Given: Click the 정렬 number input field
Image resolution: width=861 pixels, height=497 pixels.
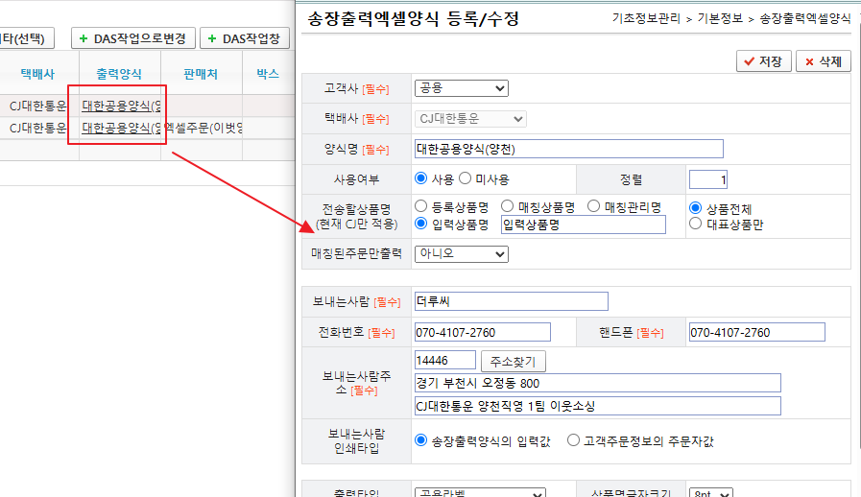Looking at the screenshot, I should point(708,179).
